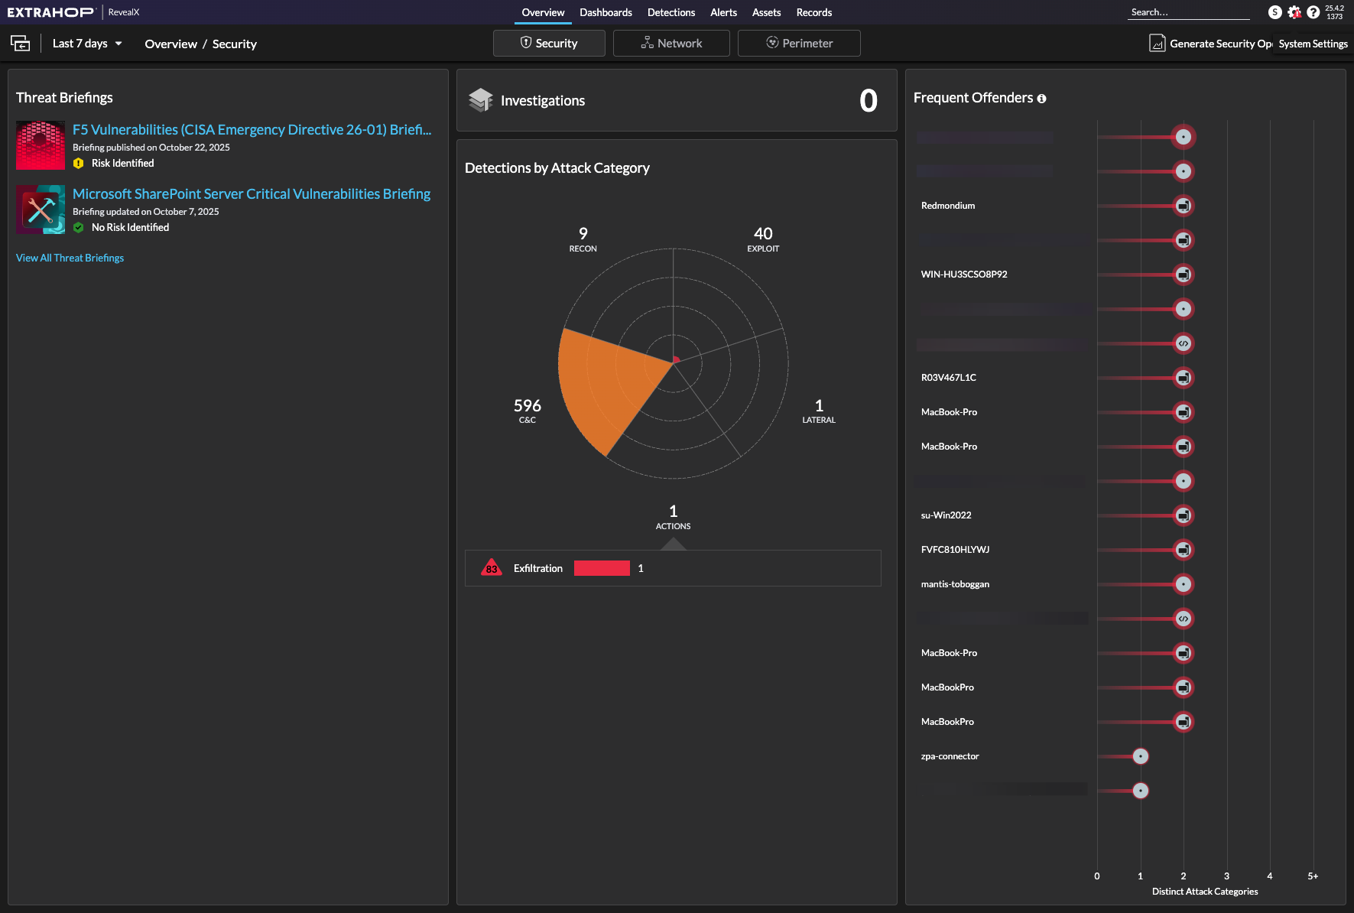
Task: Open the Assets menu item
Action: pyautogui.click(x=766, y=12)
